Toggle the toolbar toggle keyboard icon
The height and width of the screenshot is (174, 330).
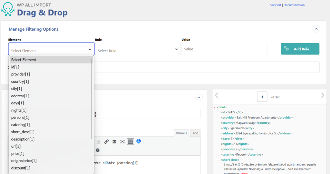[131, 141]
